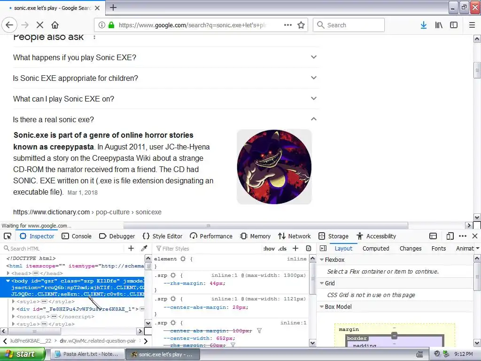The image size is (481, 361).
Task: Click the Sonic.exe creepypasta thumbnail
Action: pos(274,167)
